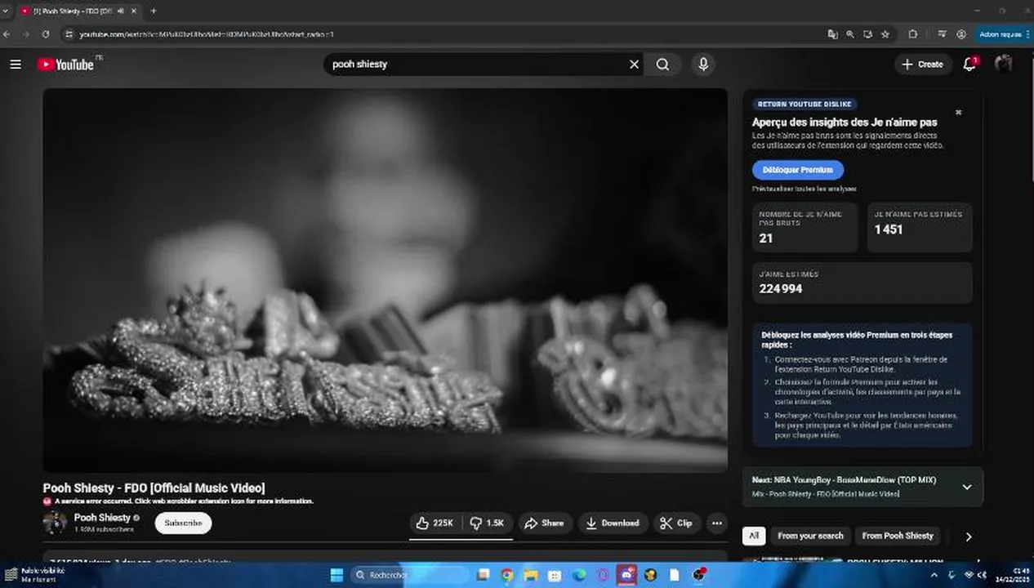Open the tab search dropdown arrow
The width and height of the screenshot is (1034, 588).
pos(6,11)
